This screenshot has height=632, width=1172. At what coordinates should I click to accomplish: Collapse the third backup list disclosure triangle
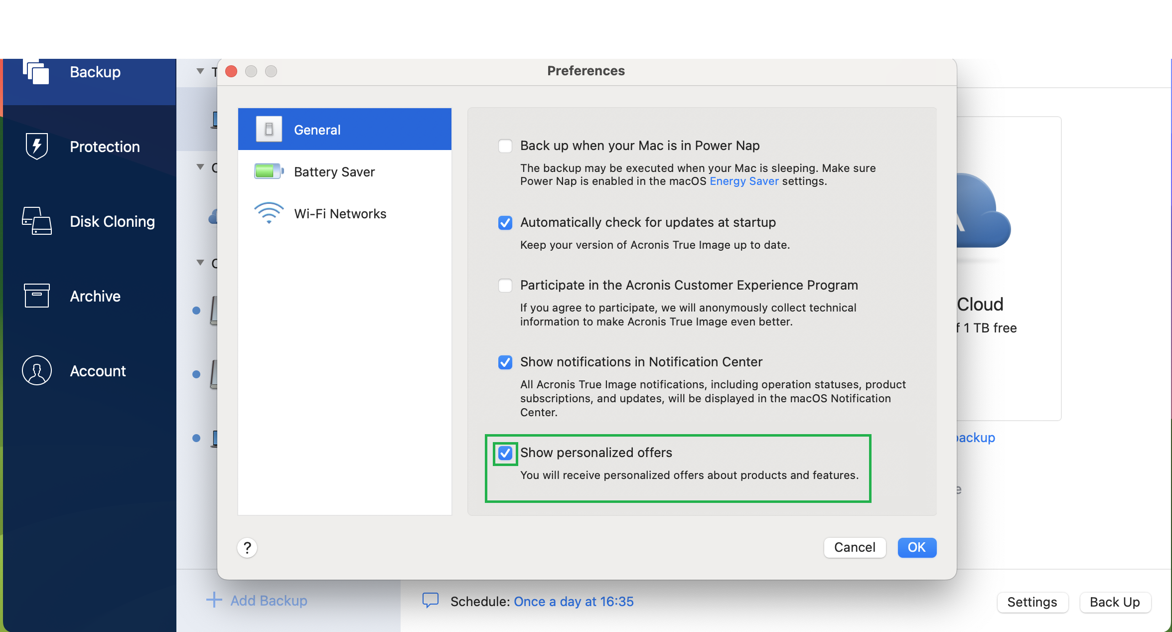[200, 263]
